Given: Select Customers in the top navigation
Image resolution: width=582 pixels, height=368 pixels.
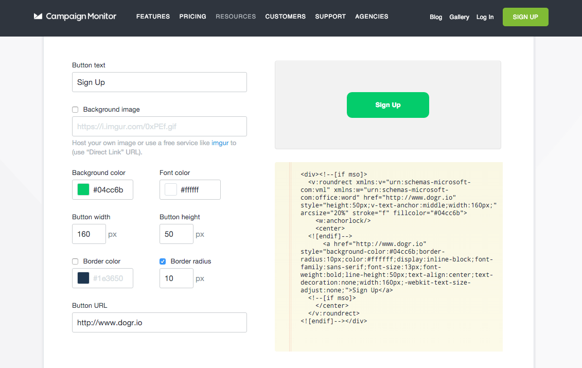Looking at the screenshot, I should click(x=285, y=16).
